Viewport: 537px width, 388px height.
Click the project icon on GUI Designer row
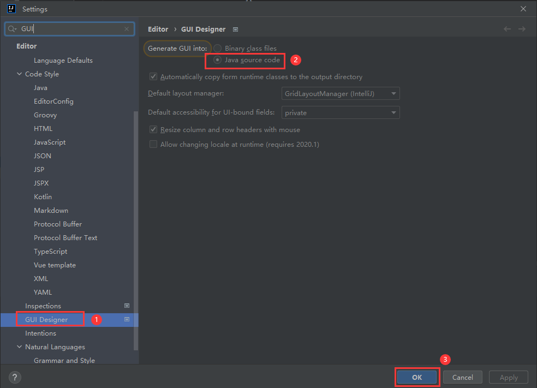pyautogui.click(x=127, y=319)
